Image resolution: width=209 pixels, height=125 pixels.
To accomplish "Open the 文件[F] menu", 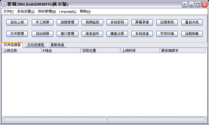I will (8, 11).
